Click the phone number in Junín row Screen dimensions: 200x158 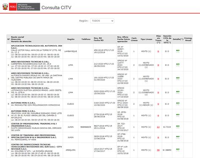tap(86, 127)
